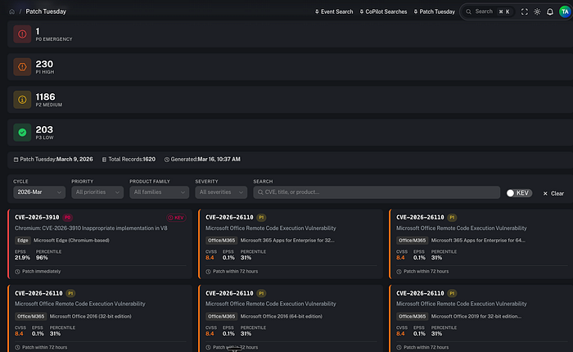The width and height of the screenshot is (573, 352).
Task: Focus the top global Search box
Action: click(489, 11)
